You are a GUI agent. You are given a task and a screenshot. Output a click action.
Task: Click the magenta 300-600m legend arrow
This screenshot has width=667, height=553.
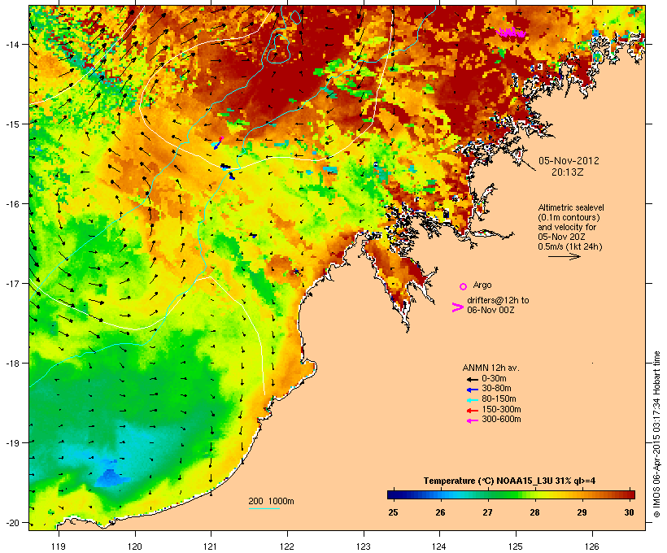(x=473, y=420)
